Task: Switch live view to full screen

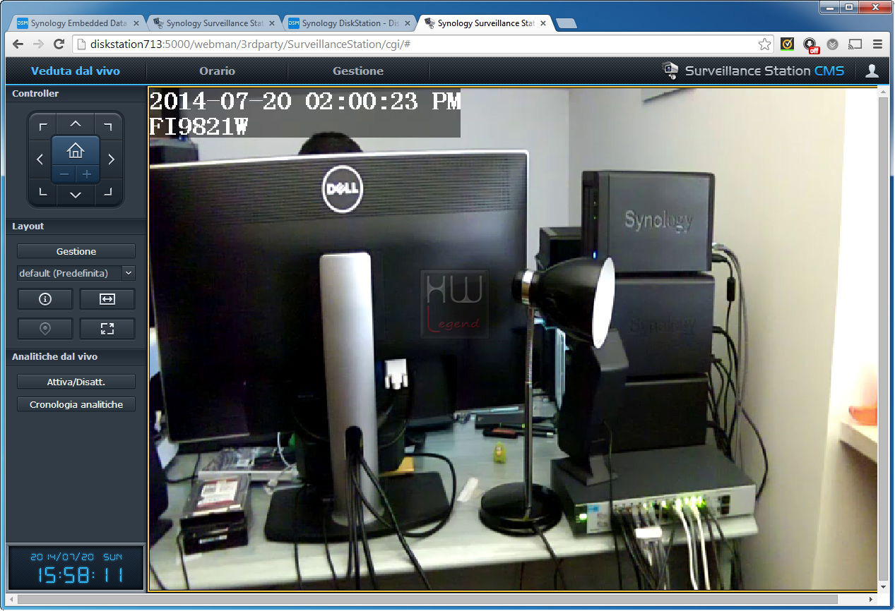Action: pos(107,329)
